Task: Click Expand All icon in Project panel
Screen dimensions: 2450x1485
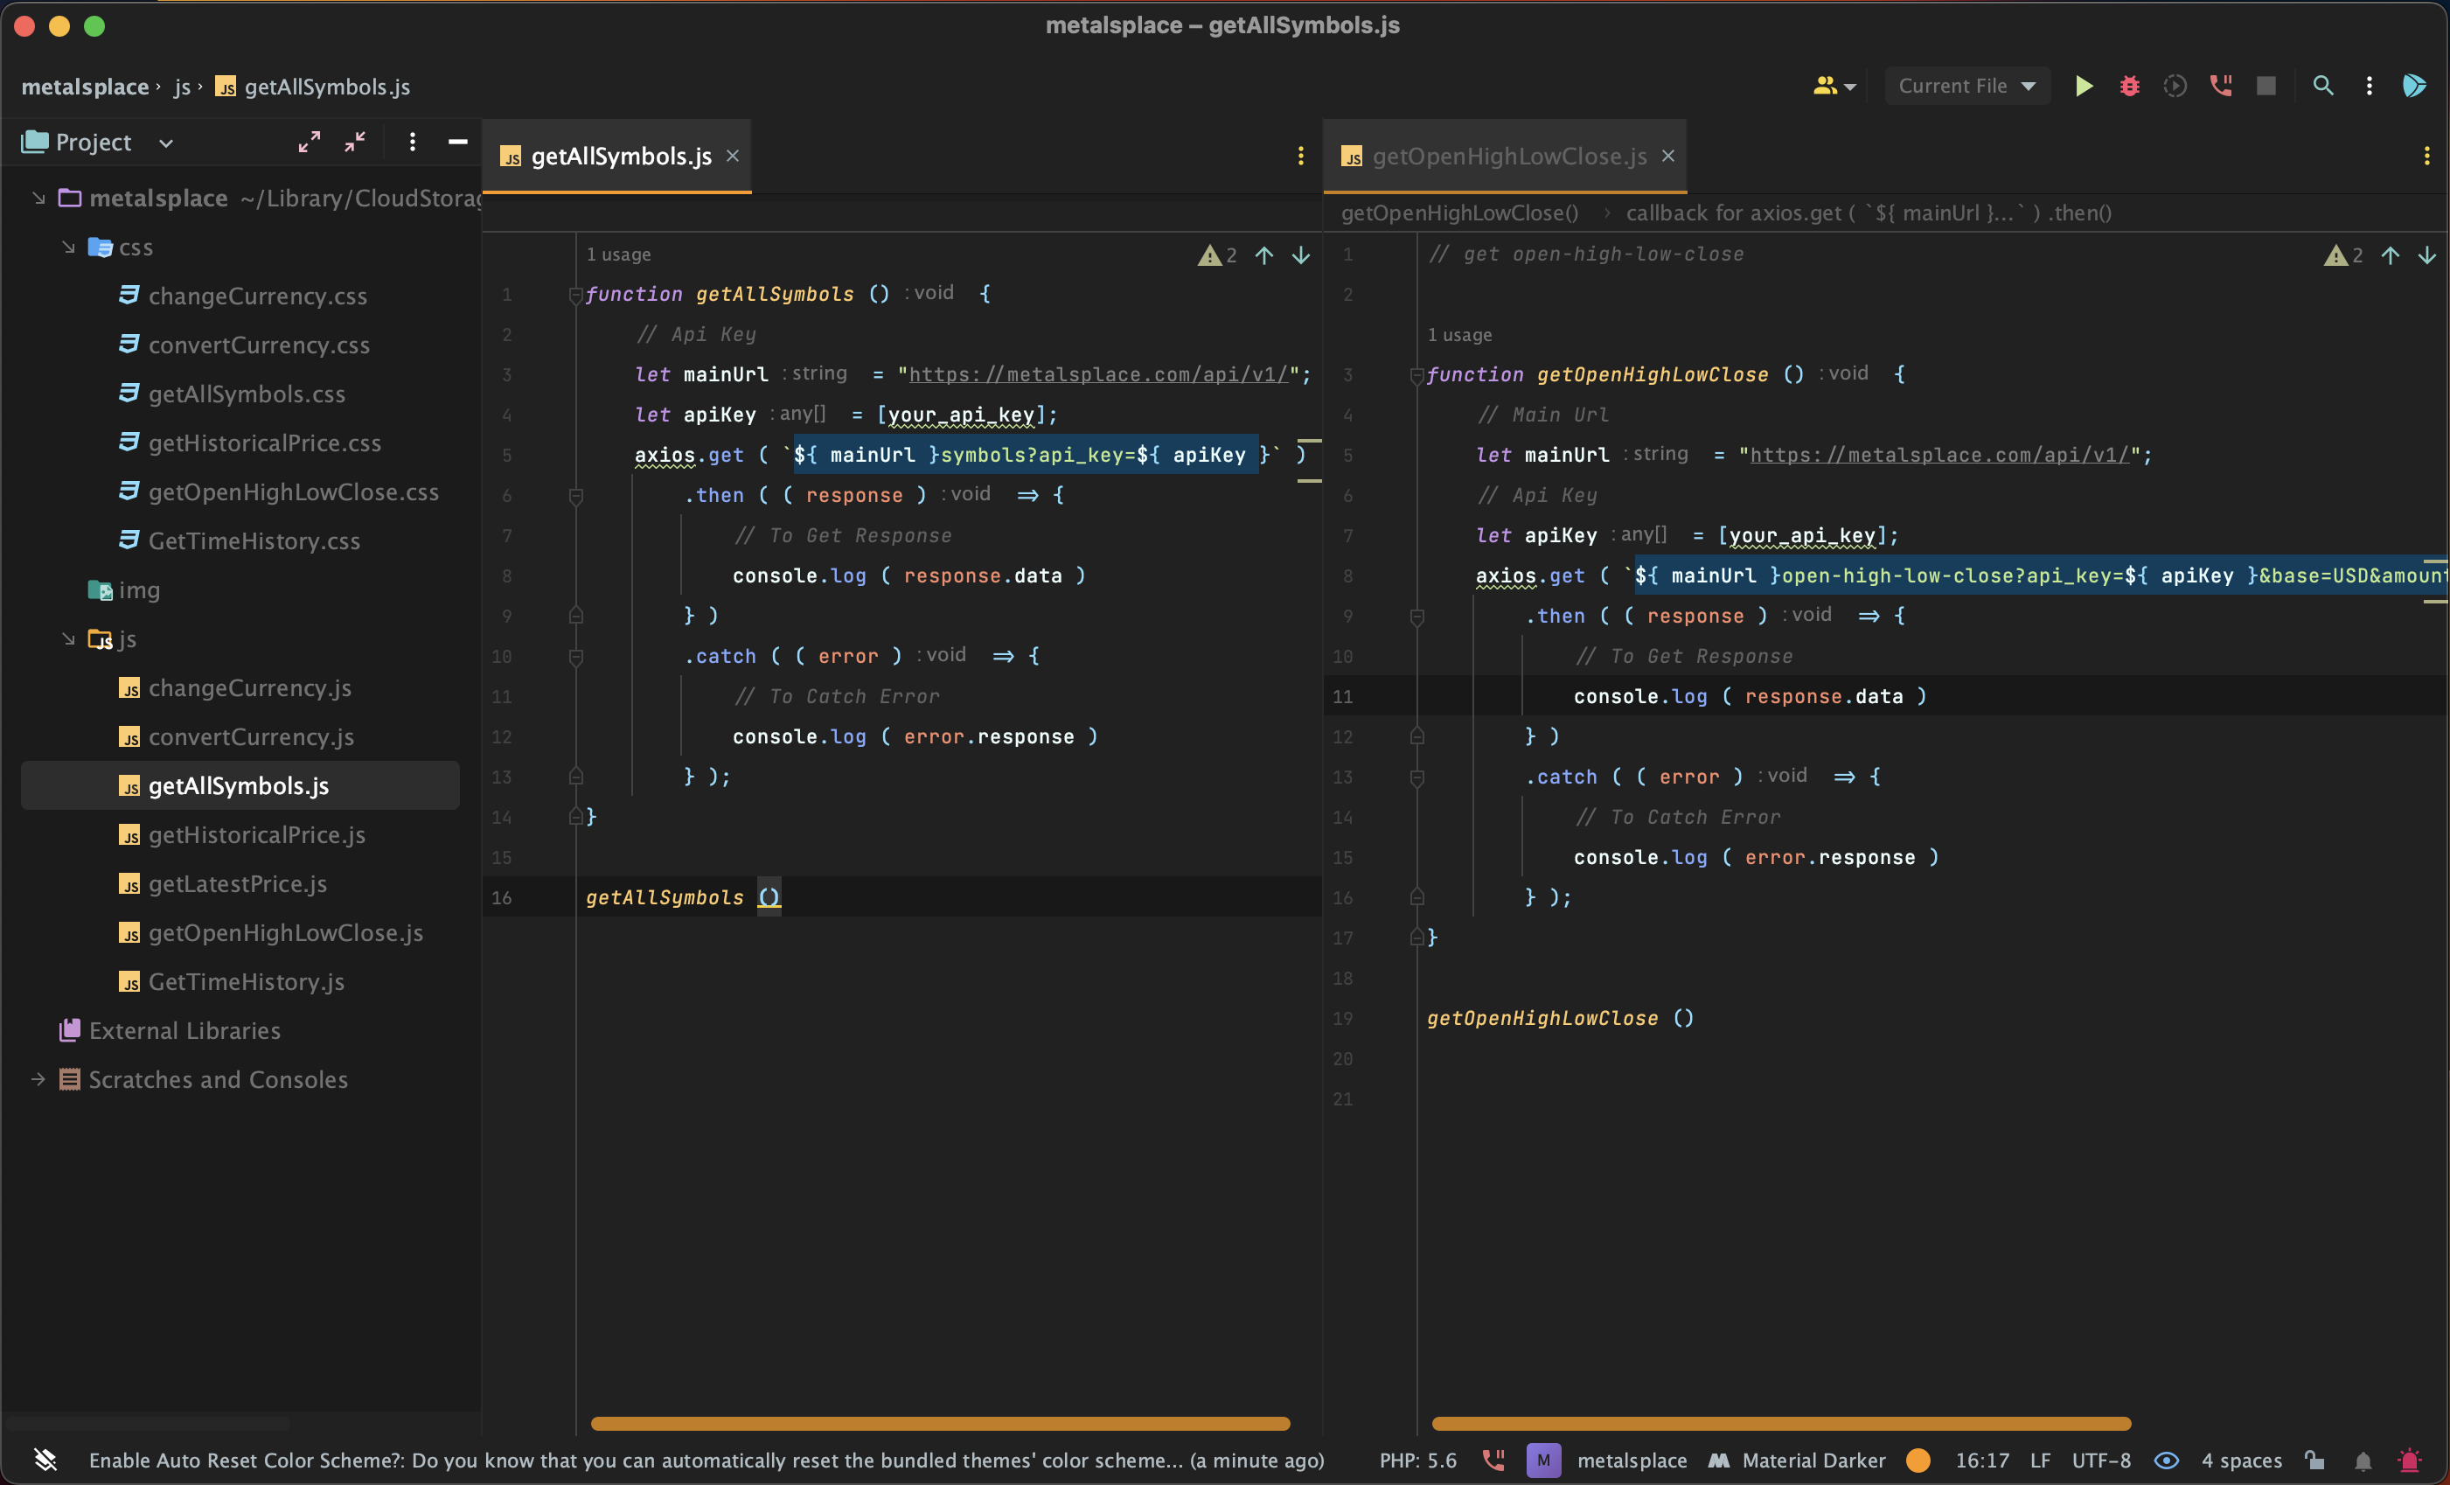Action: tap(310, 143)
